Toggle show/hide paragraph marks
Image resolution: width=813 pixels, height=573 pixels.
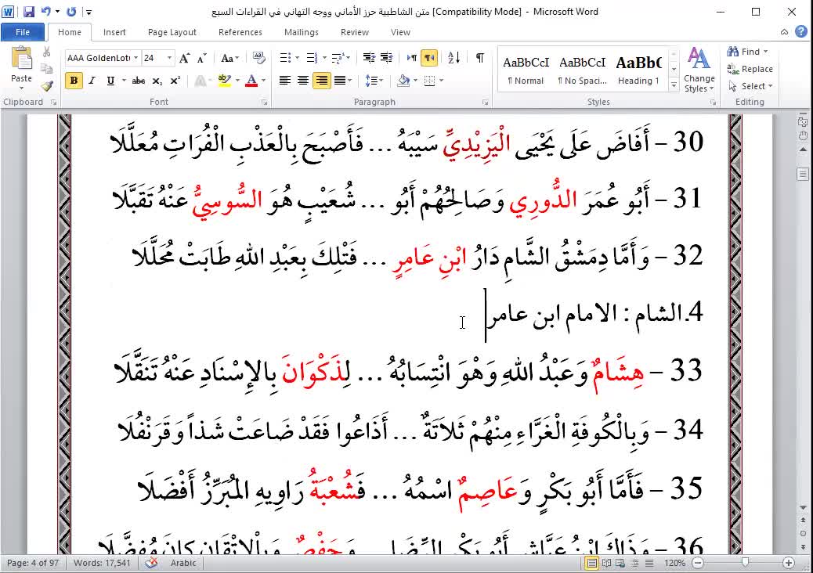(x=480, y=58)
